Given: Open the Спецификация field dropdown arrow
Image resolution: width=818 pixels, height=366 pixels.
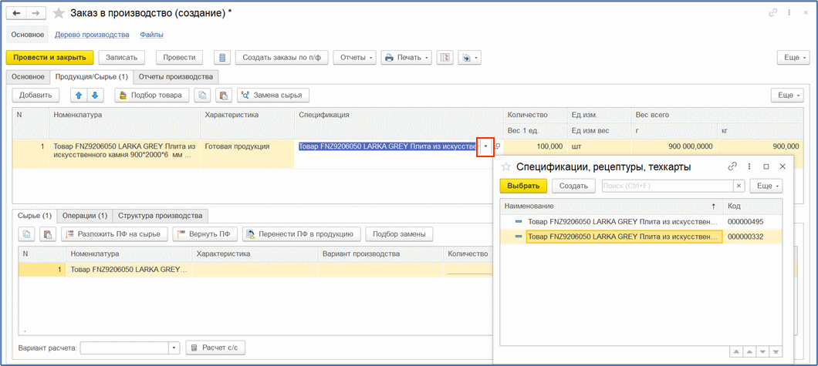Looking at the screenshot, I should tap(485, 146).
